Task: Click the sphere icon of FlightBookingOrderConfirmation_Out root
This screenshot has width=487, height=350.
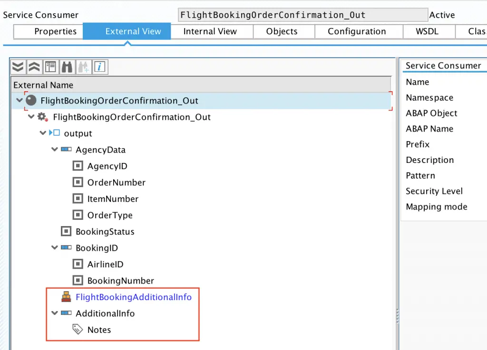Action: (x=31, y=101)
